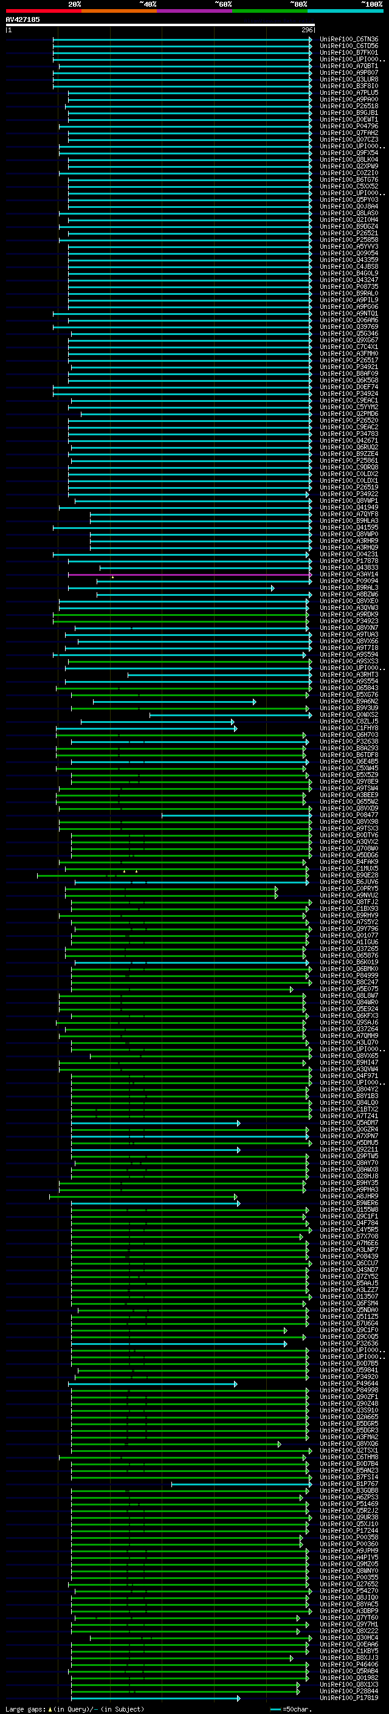
Task: Select label UniRef100_P26521
Action: click(349, 233)
